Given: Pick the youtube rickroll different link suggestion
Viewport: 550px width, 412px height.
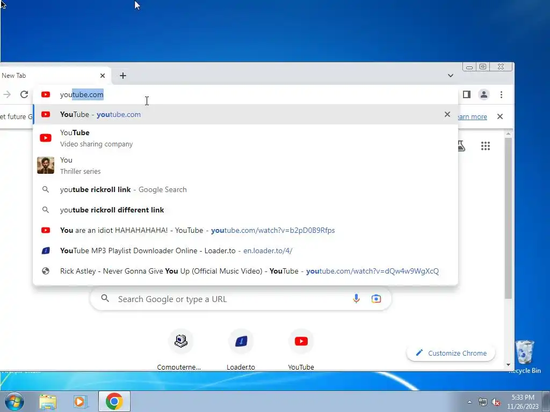Looking at the screenshot, I should coord(245,210).
